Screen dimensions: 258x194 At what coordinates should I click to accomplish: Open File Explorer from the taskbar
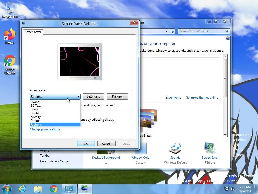pyautogui.click(x=38, y=189)
